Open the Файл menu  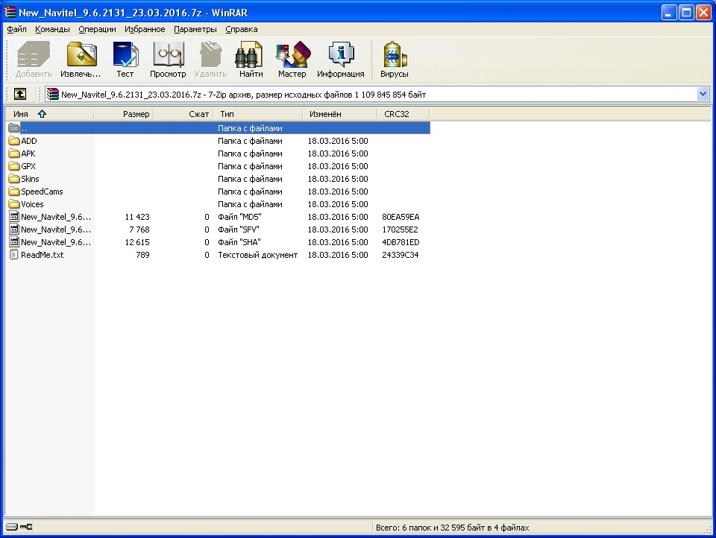coord(16,29)
